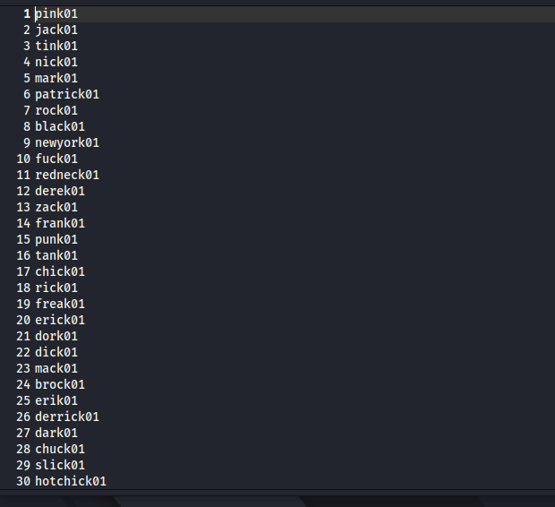Image resolution: width=555 pixels, height=507 pixels.
Task: Click the tank01 text
Action: (56, 256)
